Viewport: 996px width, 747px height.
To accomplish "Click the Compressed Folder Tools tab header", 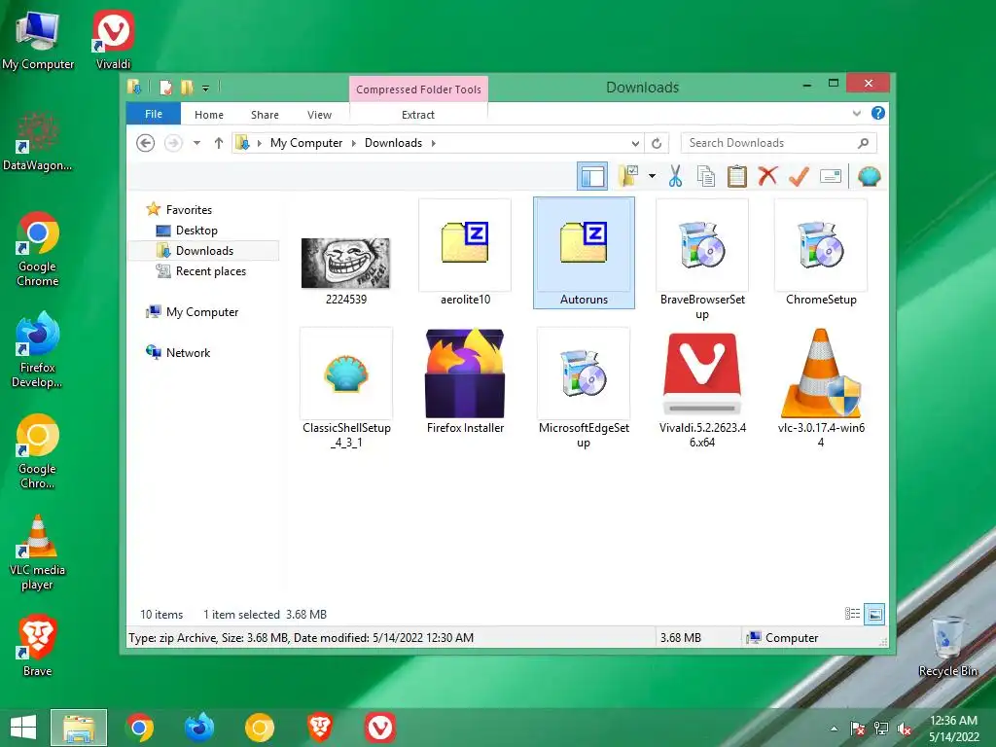I will (418, 89).
